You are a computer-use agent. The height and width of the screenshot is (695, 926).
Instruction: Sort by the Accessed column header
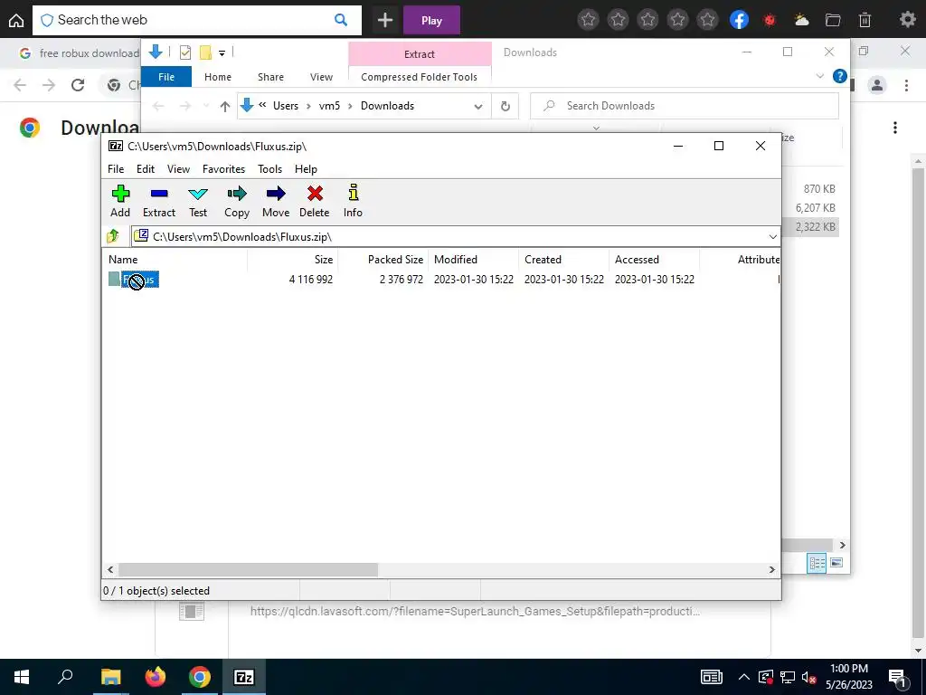[x=655, y=260]
